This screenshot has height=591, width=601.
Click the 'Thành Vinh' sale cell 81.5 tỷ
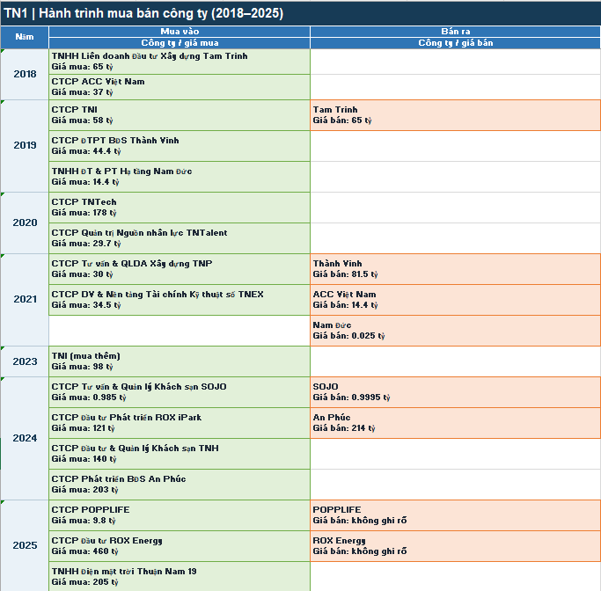point(455,269)
